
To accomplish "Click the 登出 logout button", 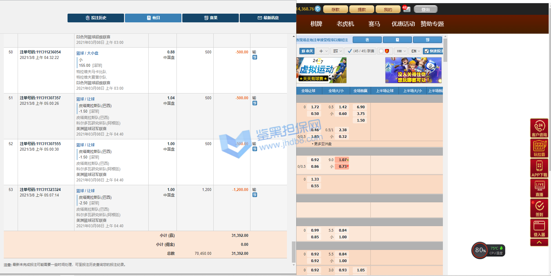I will pyautogui.click(x=425, y=9).
